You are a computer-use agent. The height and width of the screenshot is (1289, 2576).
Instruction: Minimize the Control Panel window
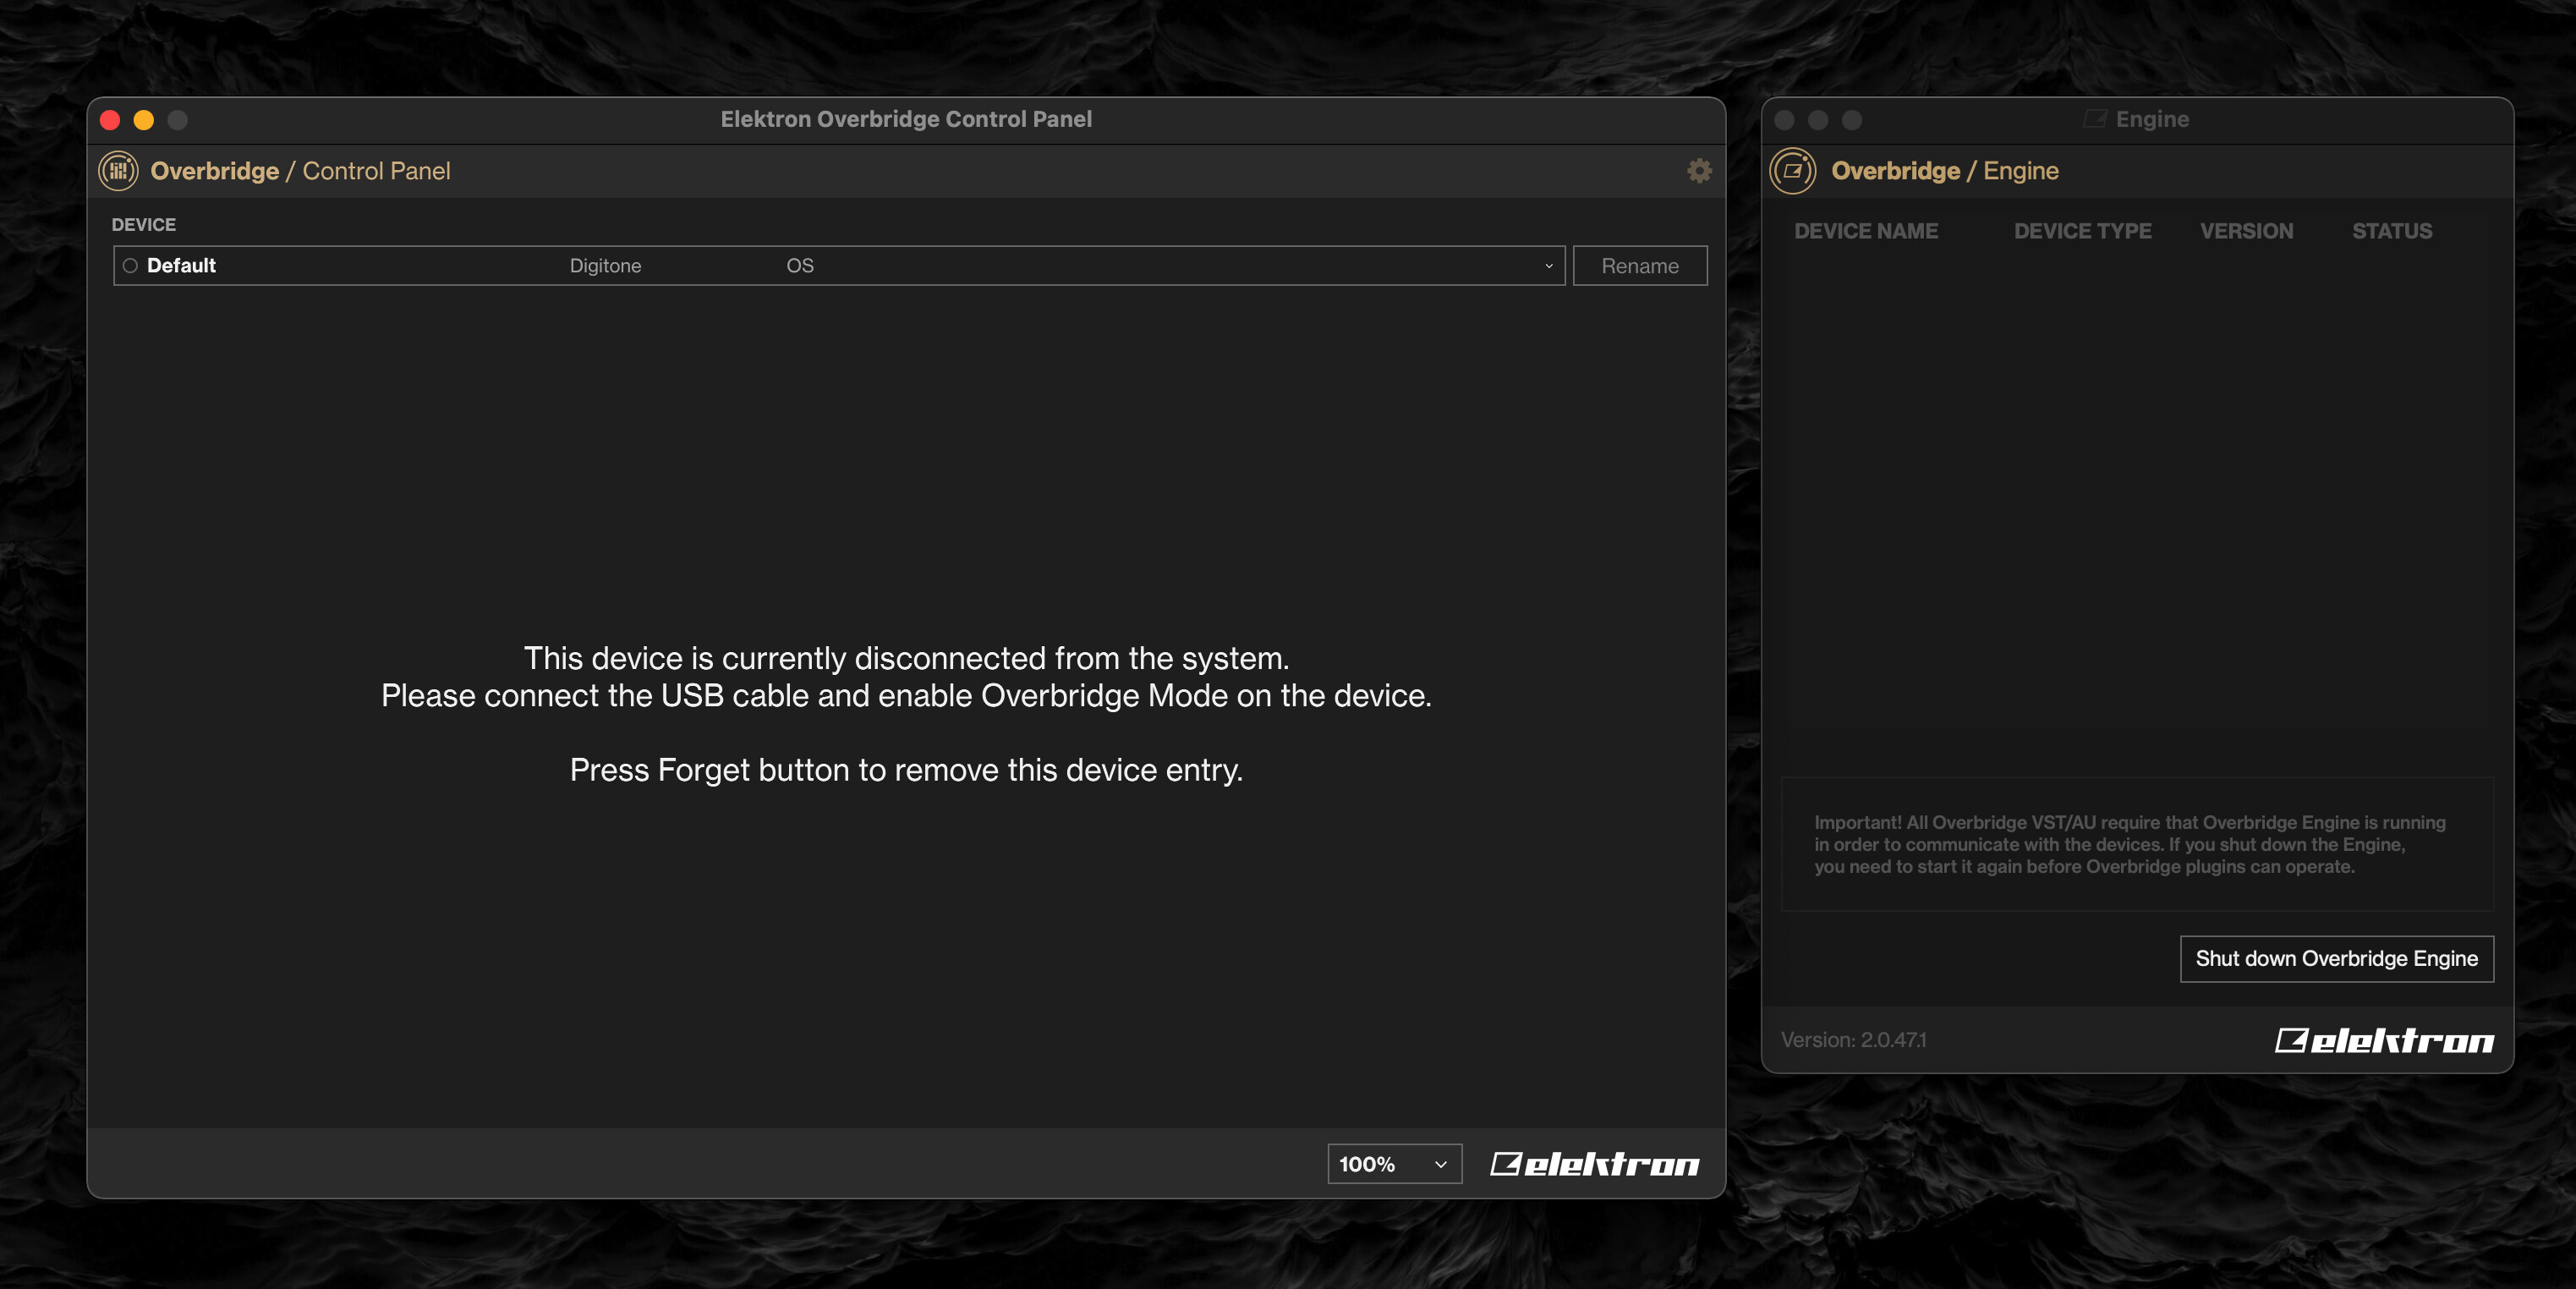coord(144,120)
